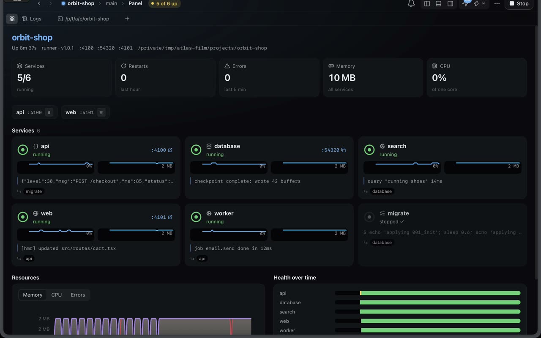Toggle the search service running indicator
The width and height of the screenshot is (541, 338).
pyautogui.click(x=369, y=150)
